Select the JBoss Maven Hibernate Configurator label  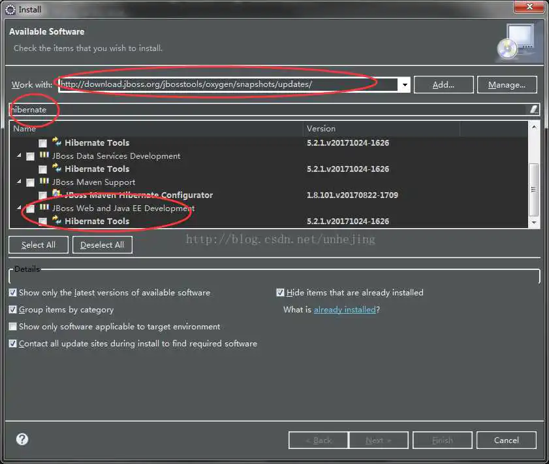138,195
